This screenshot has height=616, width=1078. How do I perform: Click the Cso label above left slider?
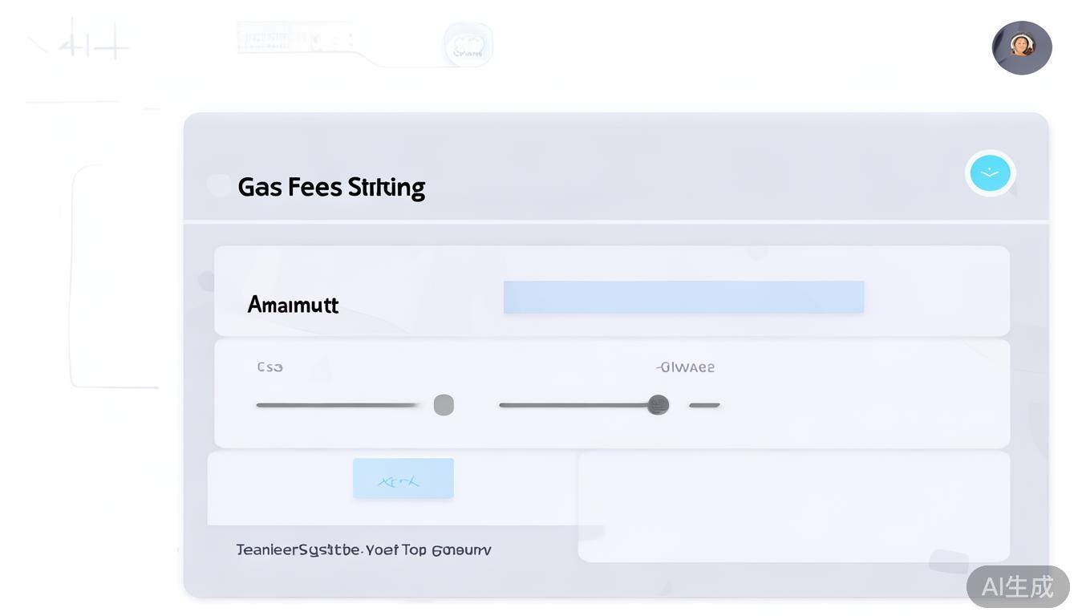click(x=269, y=367)
